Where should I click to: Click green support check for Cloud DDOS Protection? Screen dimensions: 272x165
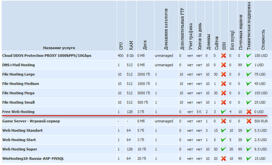(x=249, y=55)
